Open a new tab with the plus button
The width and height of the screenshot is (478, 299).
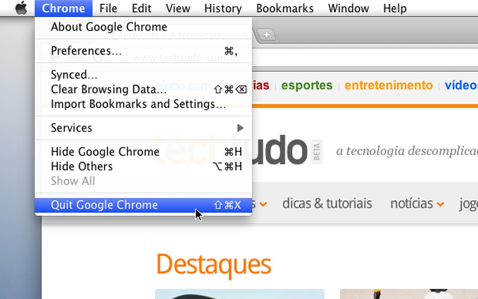(x=265, y=35)
